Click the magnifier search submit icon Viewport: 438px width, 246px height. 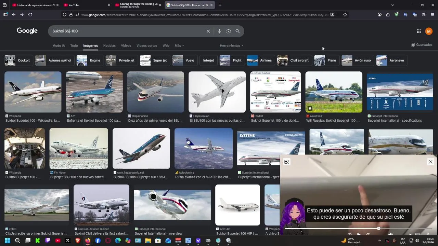(237, 31)
